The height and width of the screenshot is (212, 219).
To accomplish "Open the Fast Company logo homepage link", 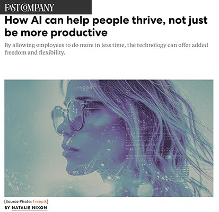I will [29, 7].
